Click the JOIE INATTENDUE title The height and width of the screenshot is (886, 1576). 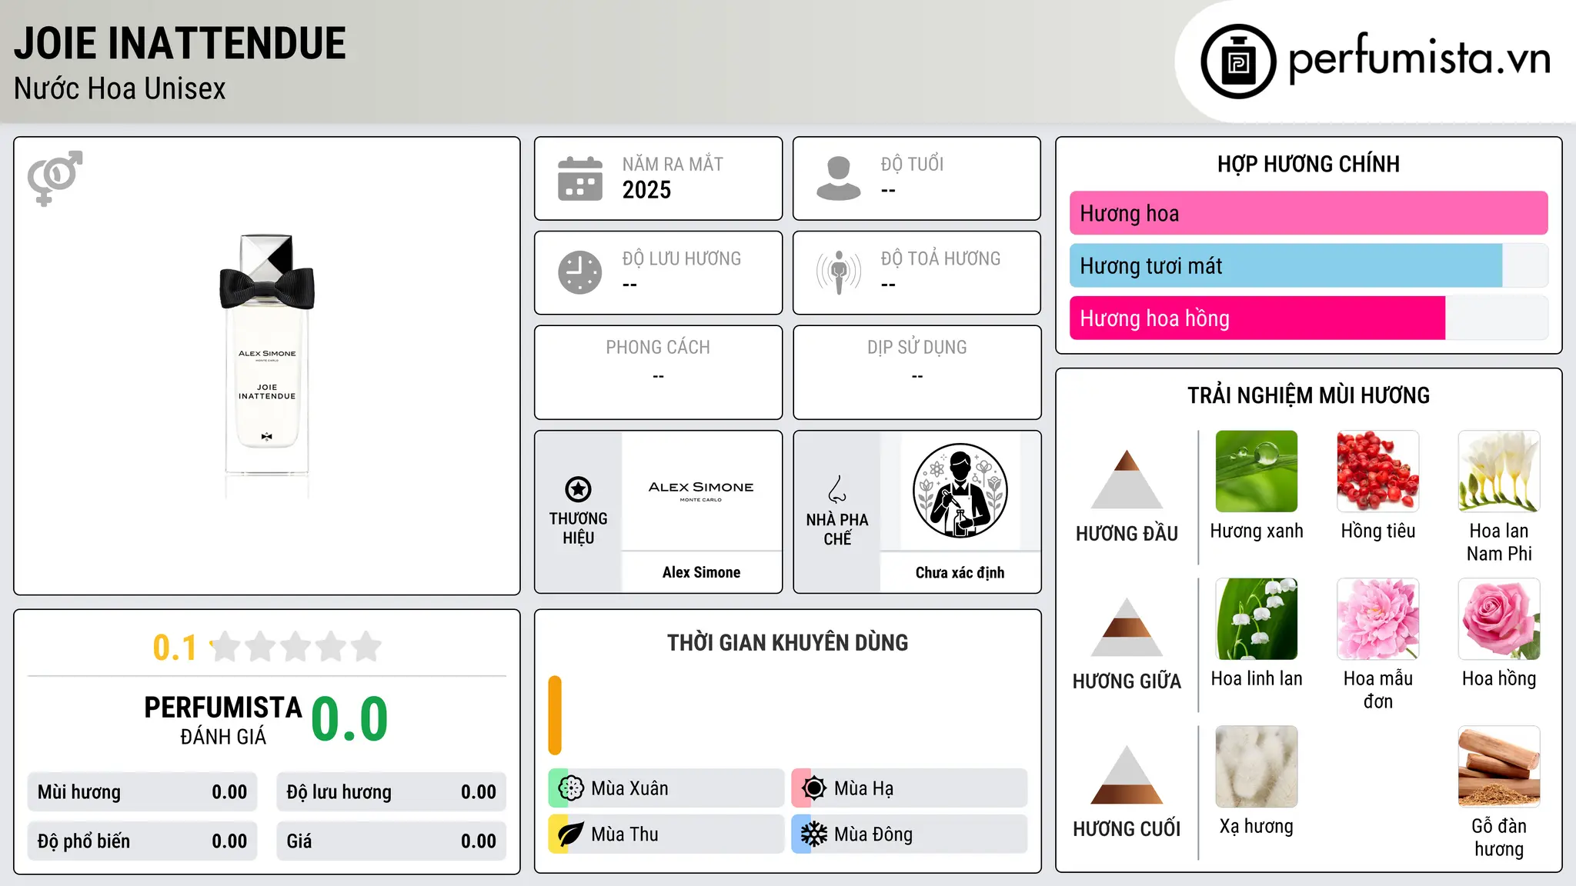tap(180, 43)
